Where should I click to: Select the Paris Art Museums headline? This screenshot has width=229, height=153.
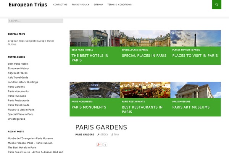pyautogui.click(x=191, y=107)
